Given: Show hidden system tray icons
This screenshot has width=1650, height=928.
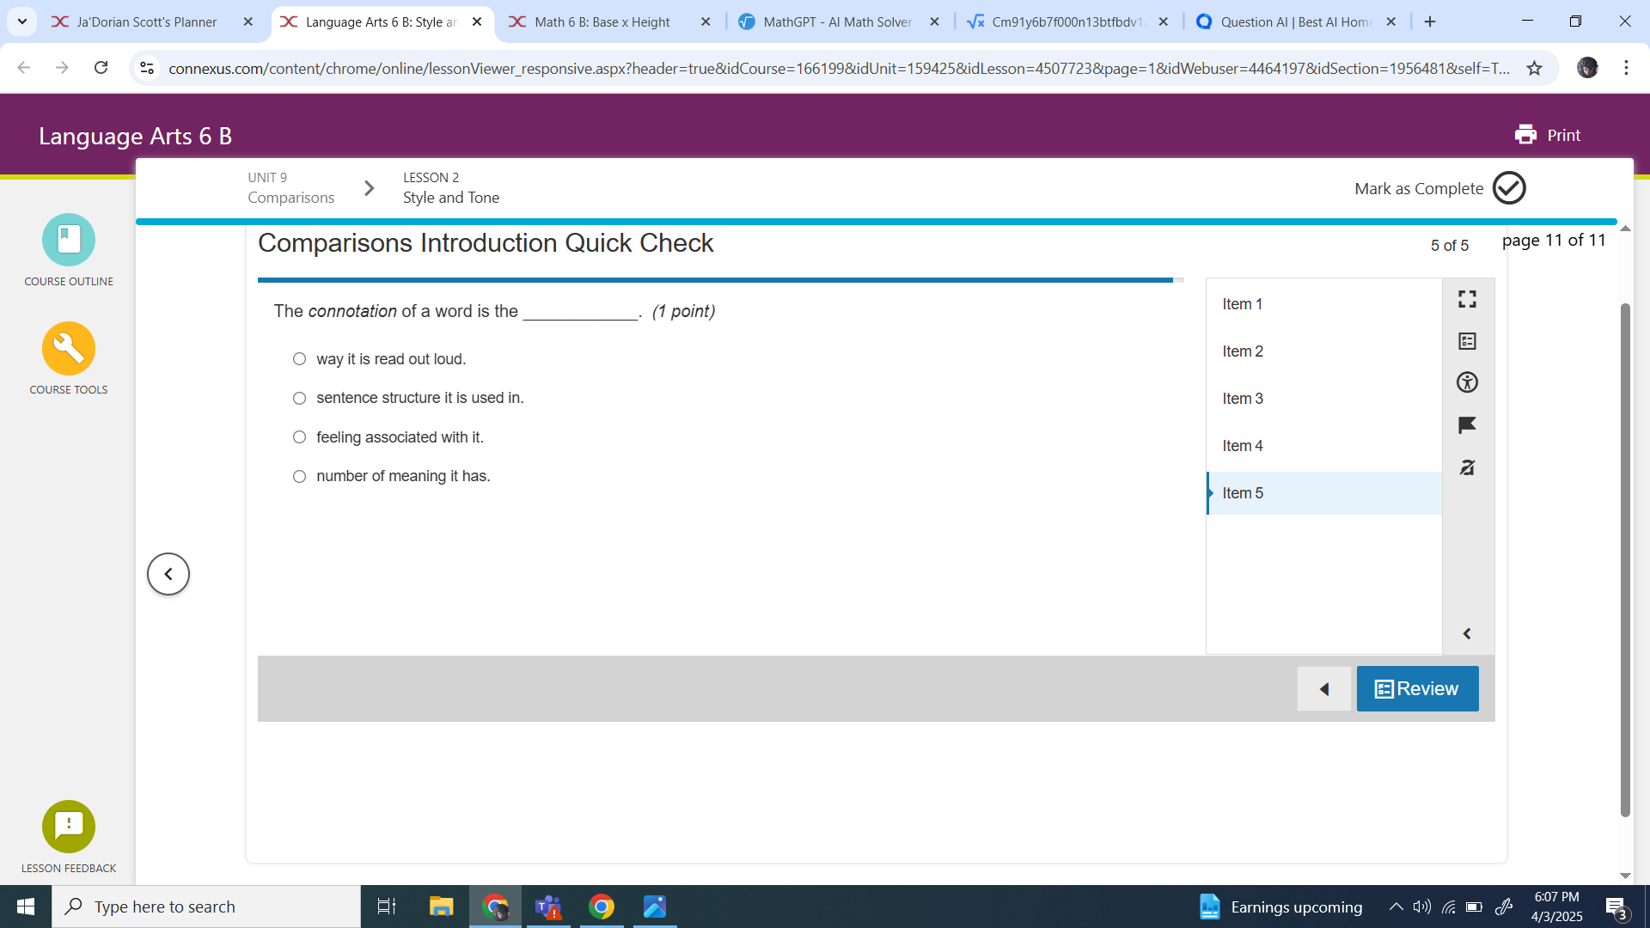Looking at the screenshot, I should tap(1396, 907).
